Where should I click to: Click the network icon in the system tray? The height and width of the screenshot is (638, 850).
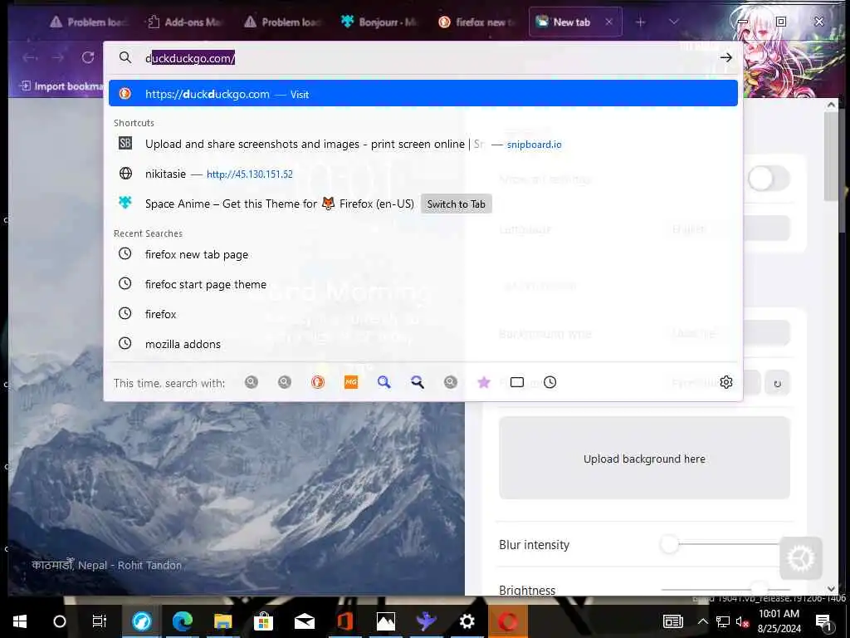coord(723,621)
